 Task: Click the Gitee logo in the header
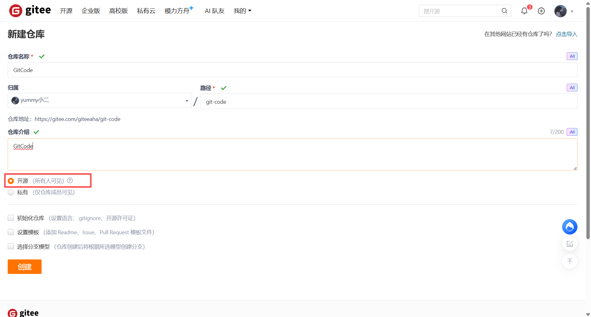(x=30, y=11)
